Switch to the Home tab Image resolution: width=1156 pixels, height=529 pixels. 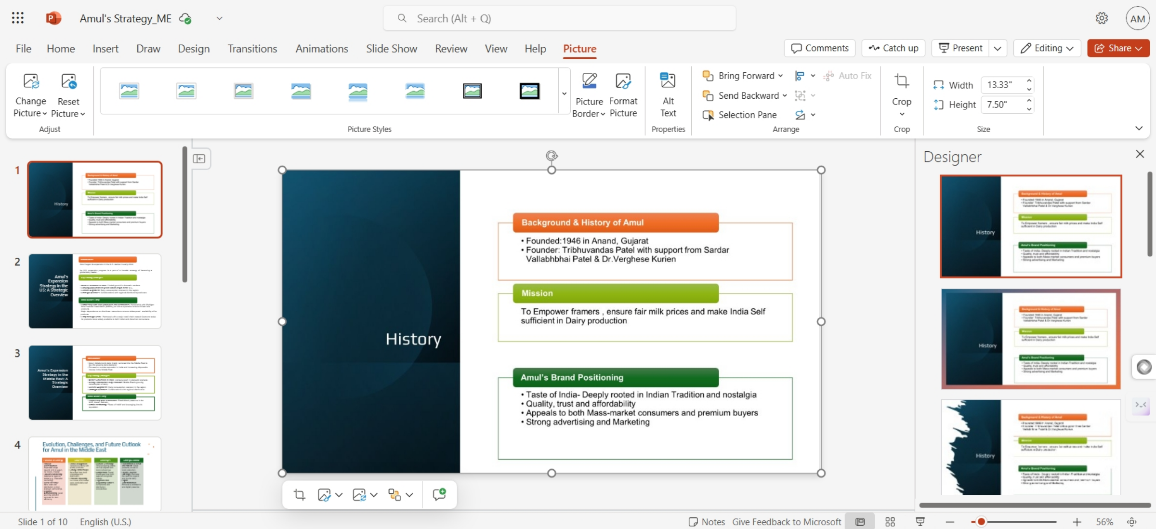coord(61,49)
